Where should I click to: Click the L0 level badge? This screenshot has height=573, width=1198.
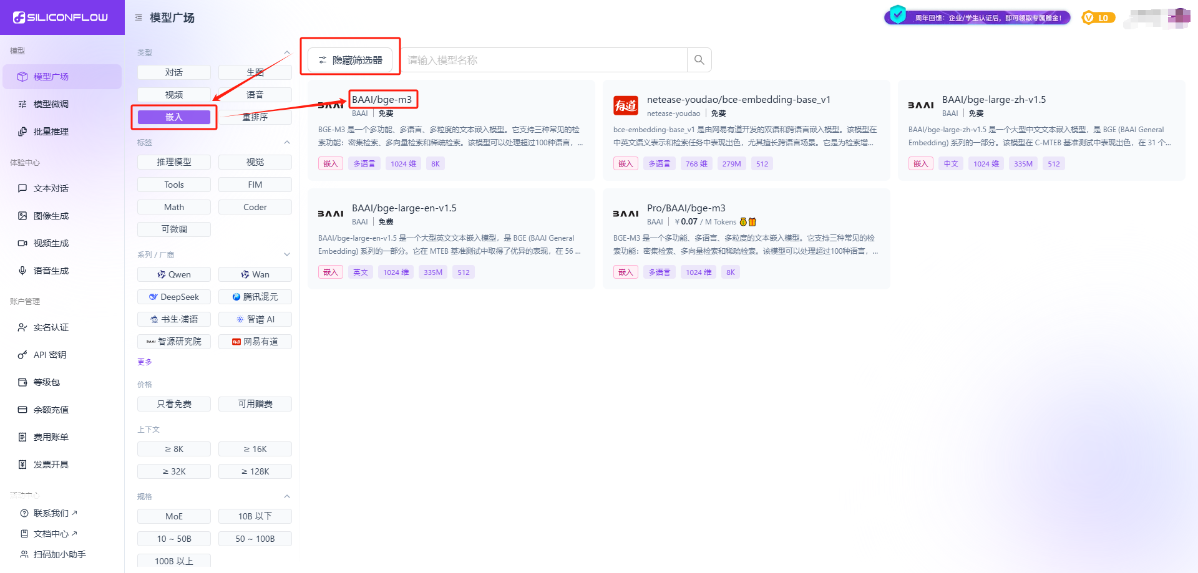tap(1098, 18)
